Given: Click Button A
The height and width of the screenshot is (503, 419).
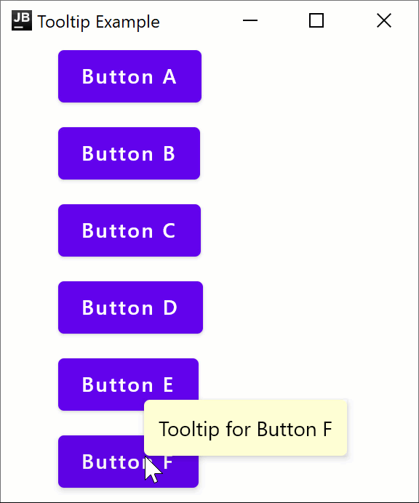Looking at the screenshot, I should coord(129,76).
